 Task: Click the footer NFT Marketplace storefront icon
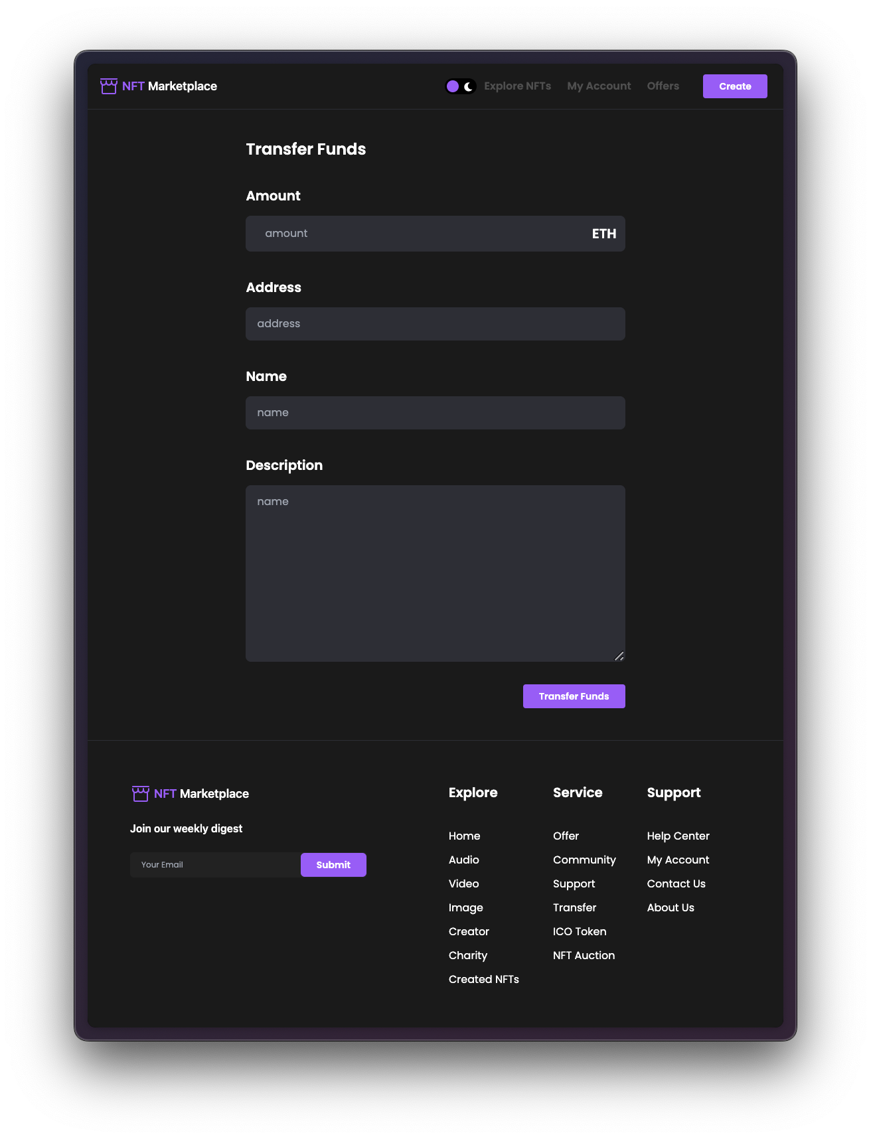[x=141, y=794]
